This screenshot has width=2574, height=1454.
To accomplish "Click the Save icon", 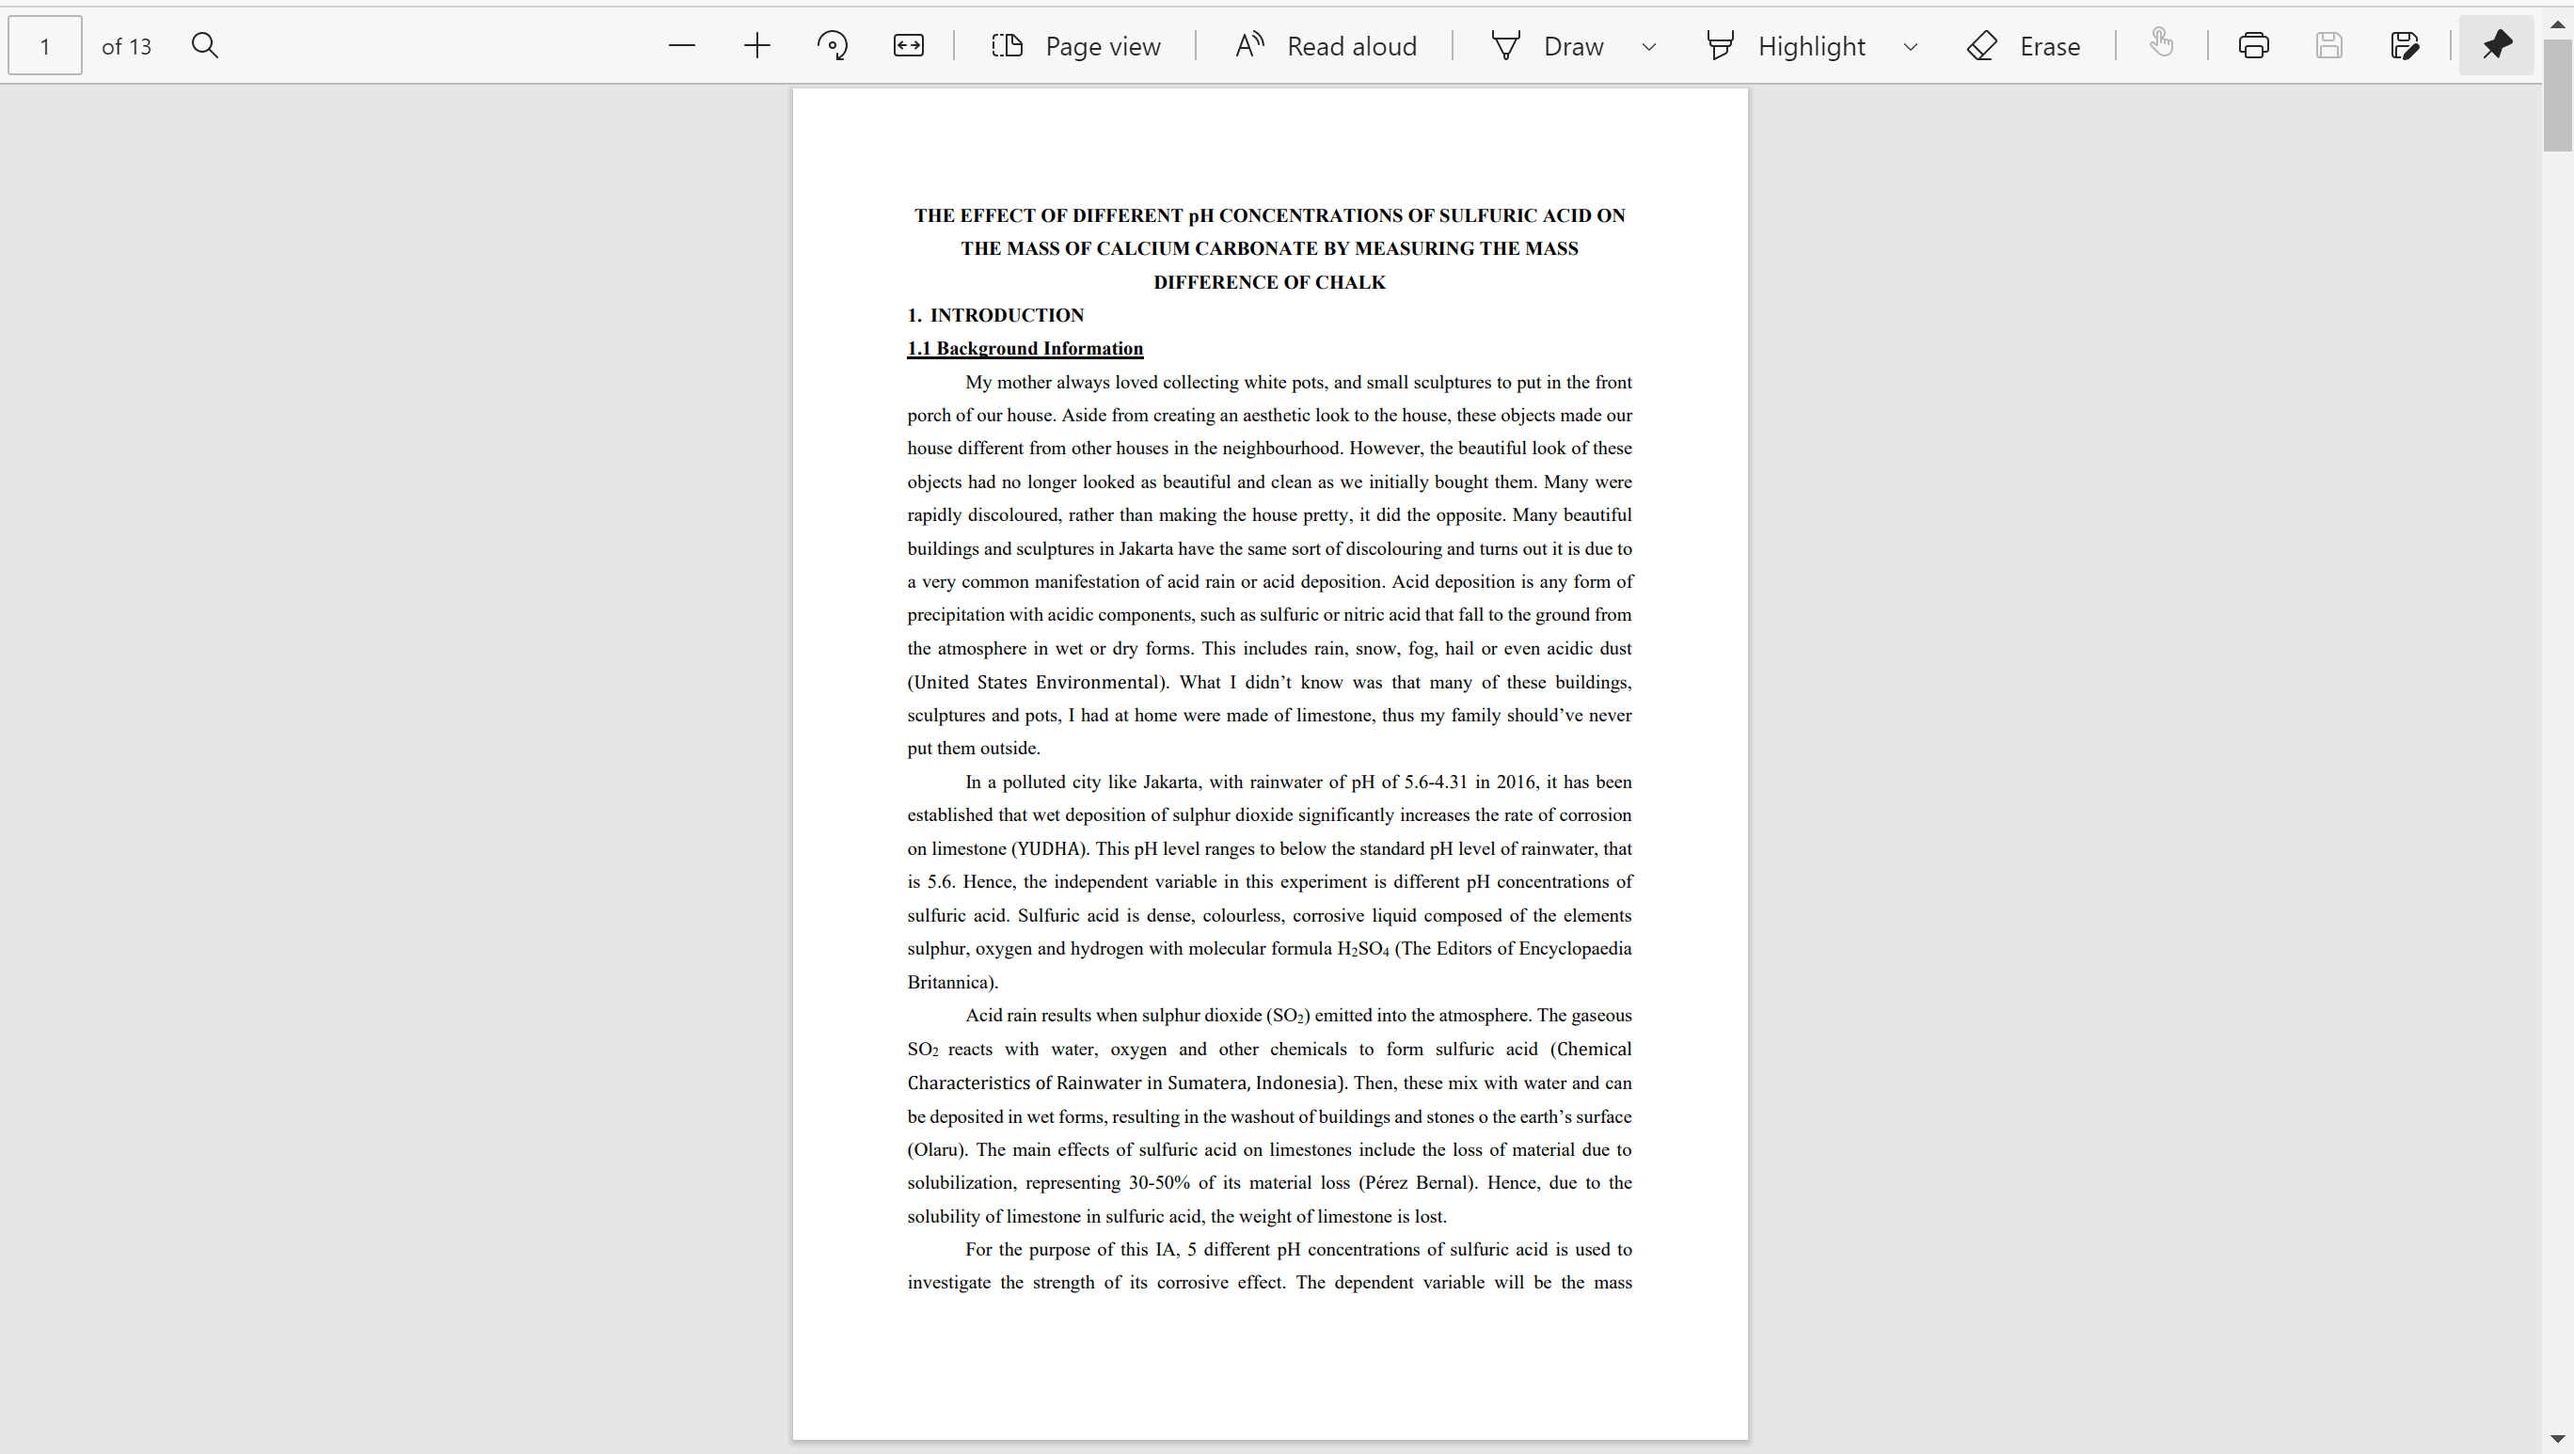I will 2329,46.
